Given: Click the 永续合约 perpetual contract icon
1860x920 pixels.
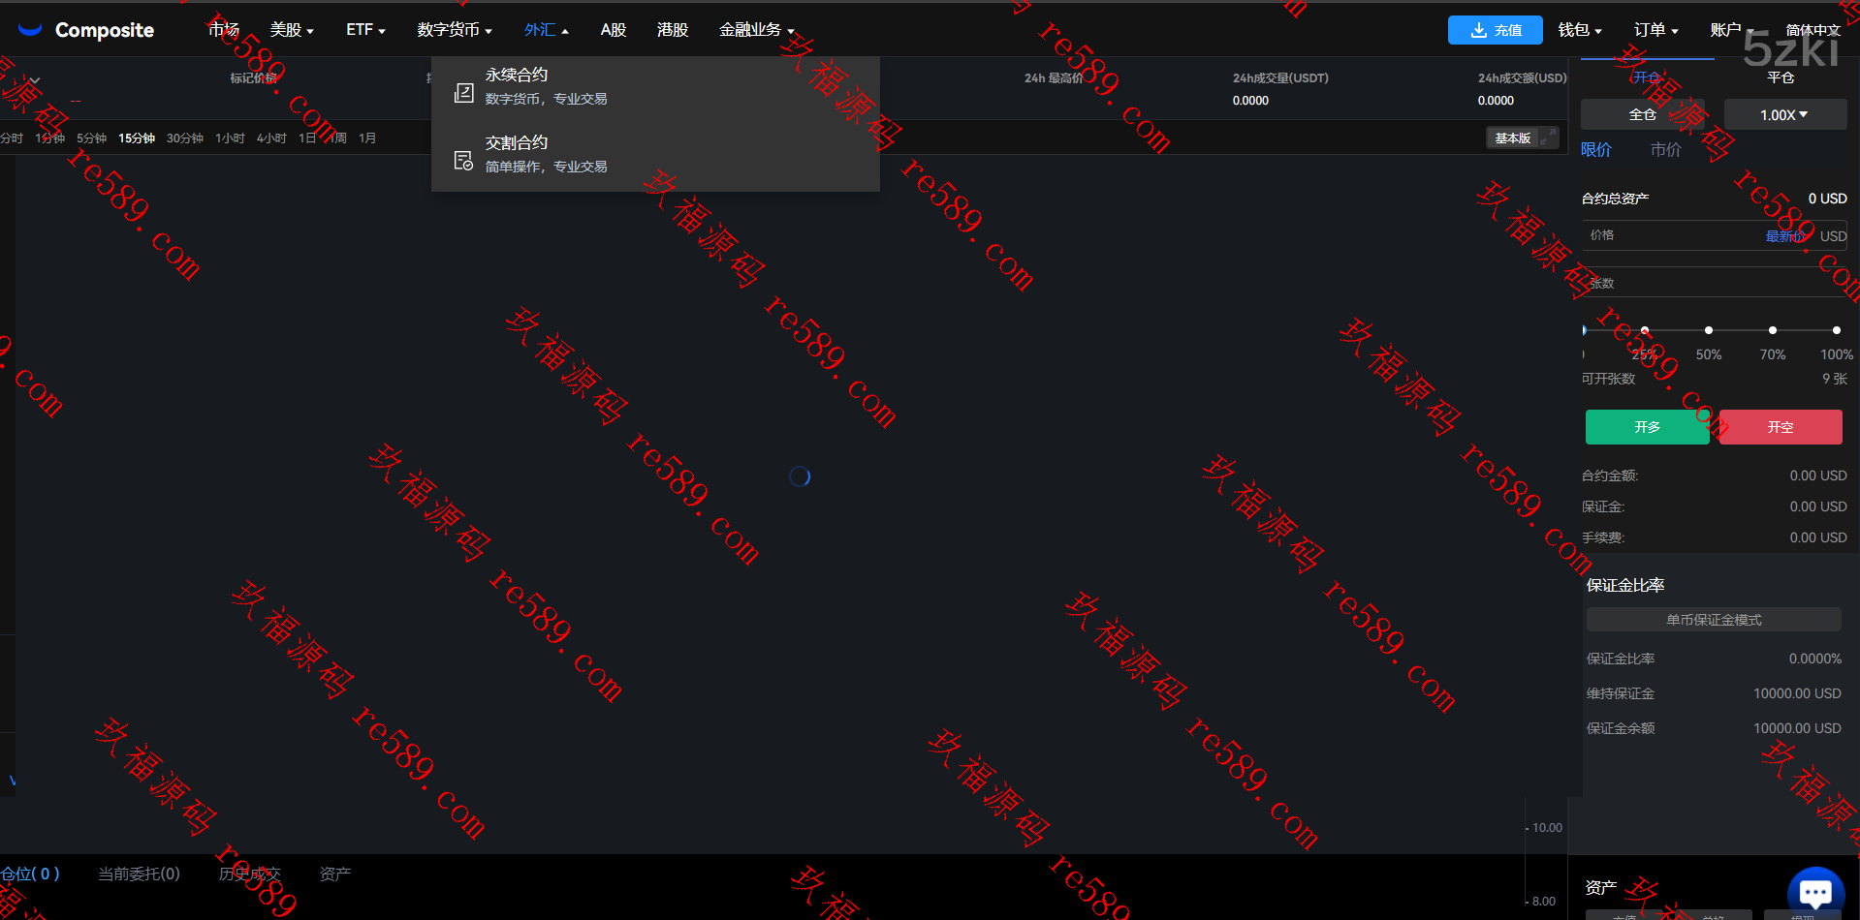Looking at the screenshot, I should pos(464,92).
